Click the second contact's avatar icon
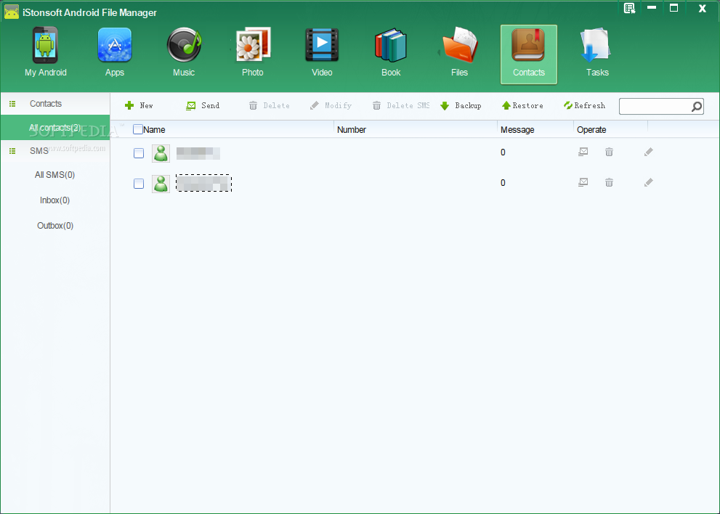Image resolution: width=720 pixels, height=514 pixels. click(161, 184)
